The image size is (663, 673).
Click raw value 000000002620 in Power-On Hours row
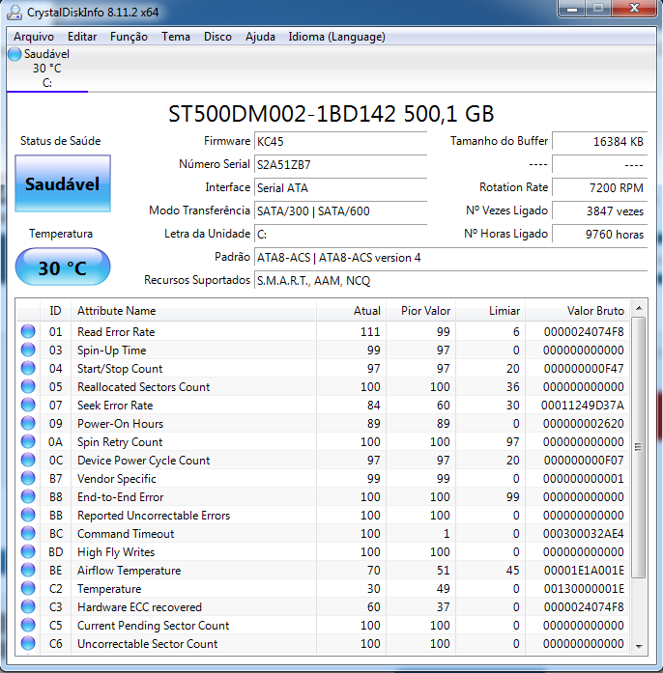(583, 424)
